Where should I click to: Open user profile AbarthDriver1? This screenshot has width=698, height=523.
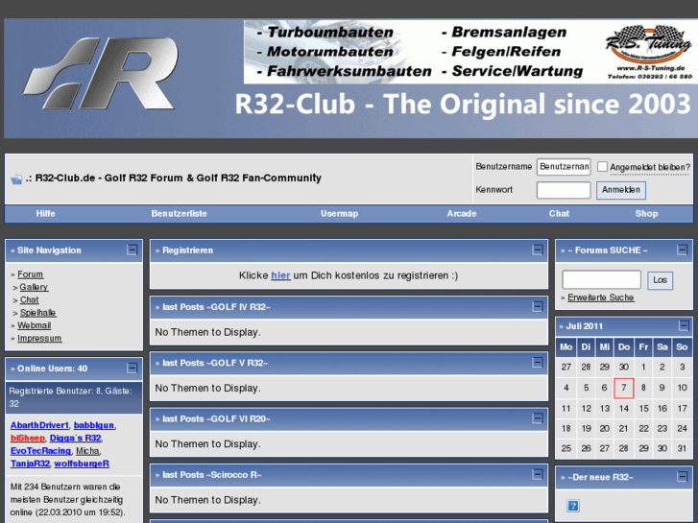pyautogui.click(x=39, y=425)
